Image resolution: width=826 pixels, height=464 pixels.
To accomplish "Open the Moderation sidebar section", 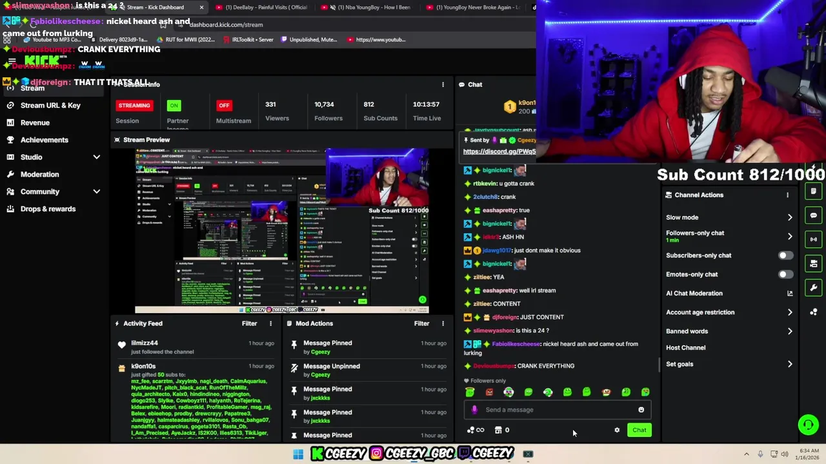I will (39, 174).
